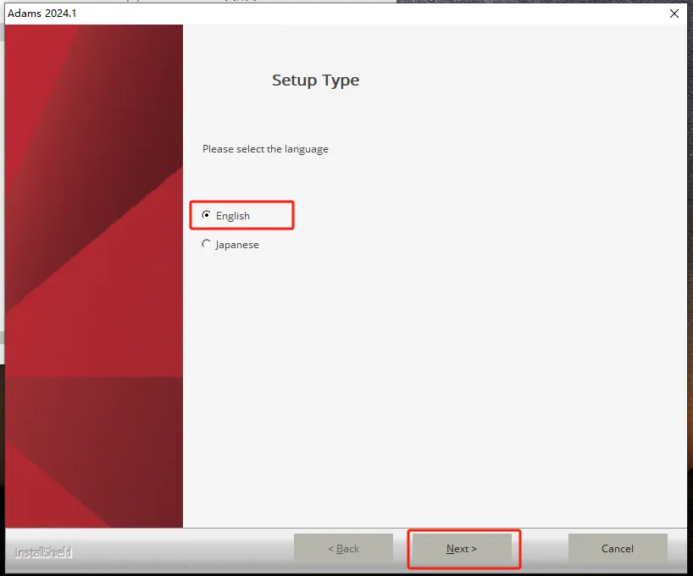
Task: Click the "Adams 2024.1" window title
Action: (x=42, y=14)
